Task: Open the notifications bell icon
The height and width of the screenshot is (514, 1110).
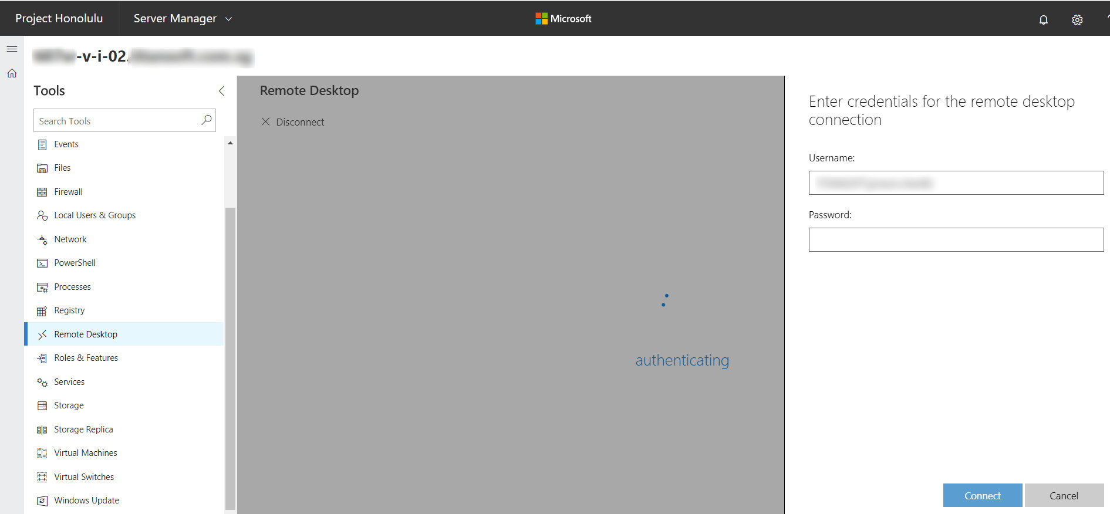Action: tap(1043, 19)
